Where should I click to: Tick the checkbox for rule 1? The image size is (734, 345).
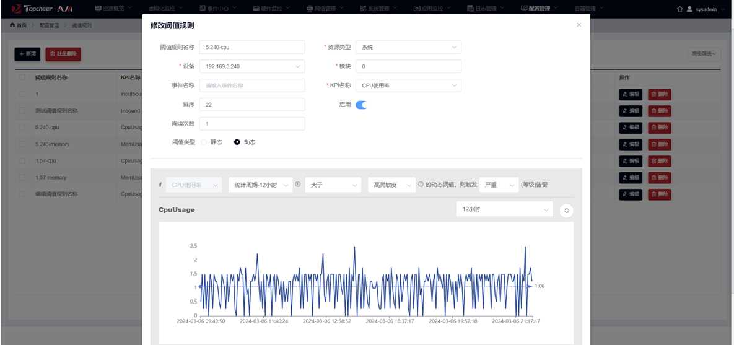(22, 94)
